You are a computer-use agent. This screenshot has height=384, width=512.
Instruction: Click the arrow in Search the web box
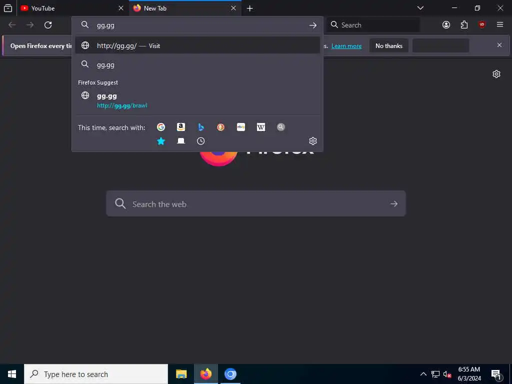click(394, 204)
